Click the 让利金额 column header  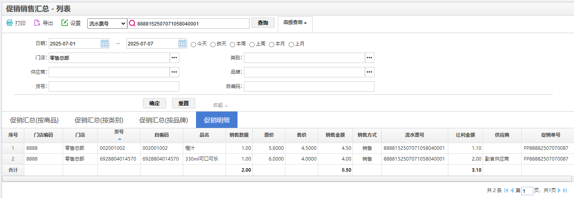point(465,135)
